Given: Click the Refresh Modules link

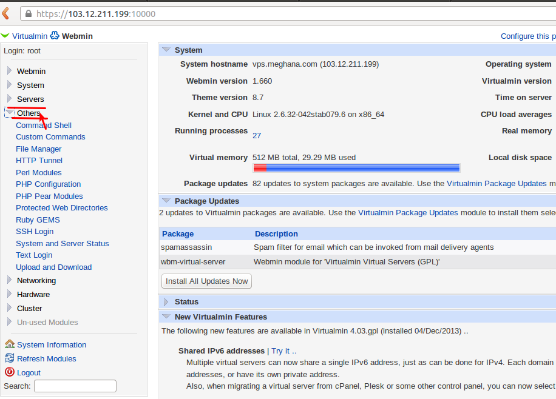Looking at the screenshot, I should (x=47, y=358).
